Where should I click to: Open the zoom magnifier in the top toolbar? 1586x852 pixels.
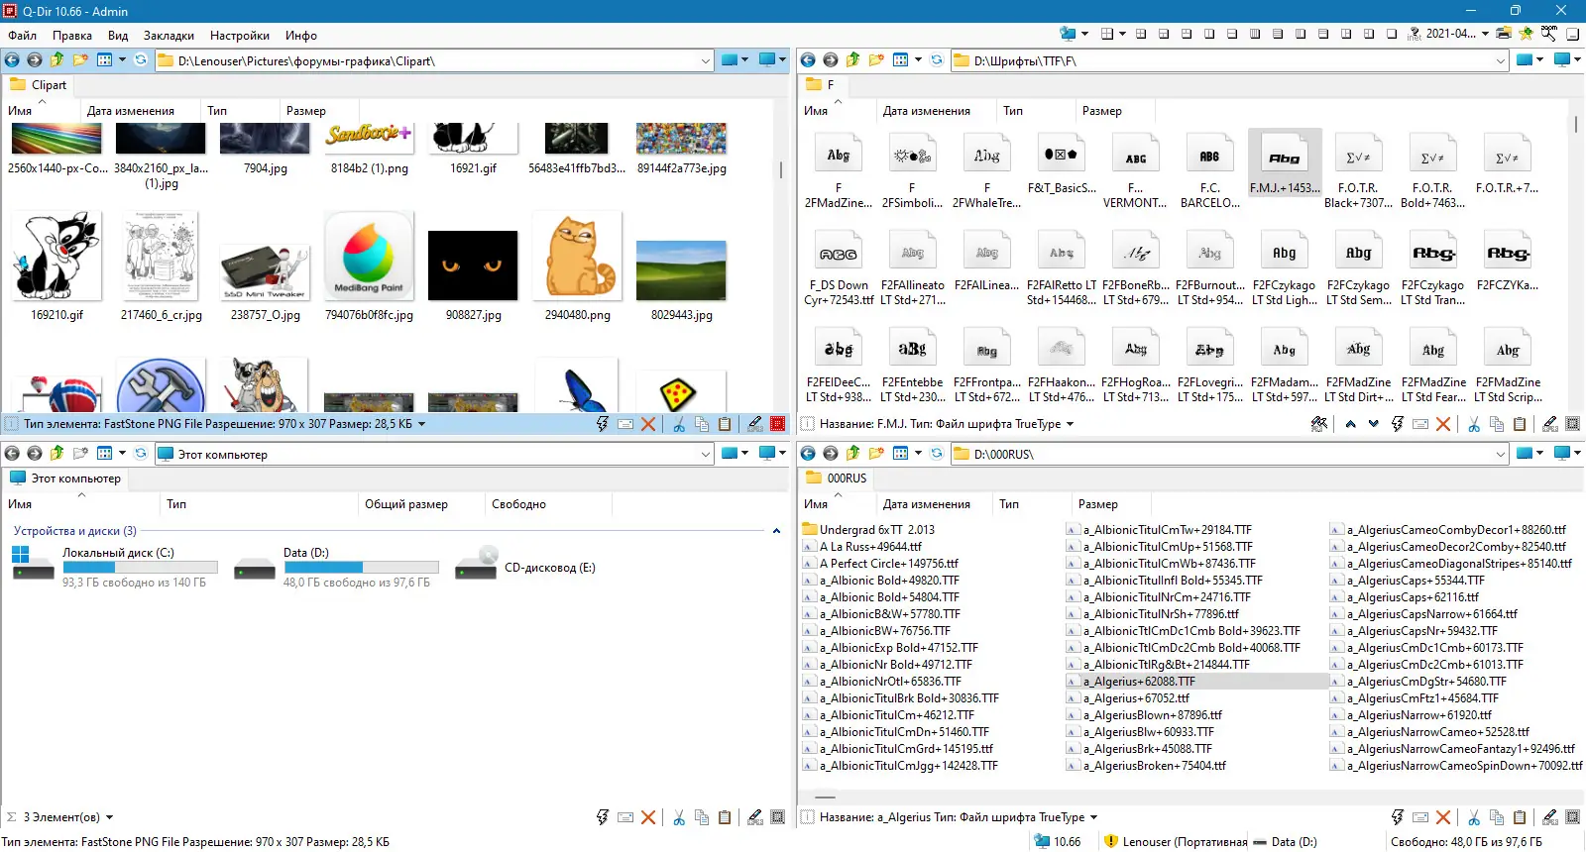[x=1549, y=33]
